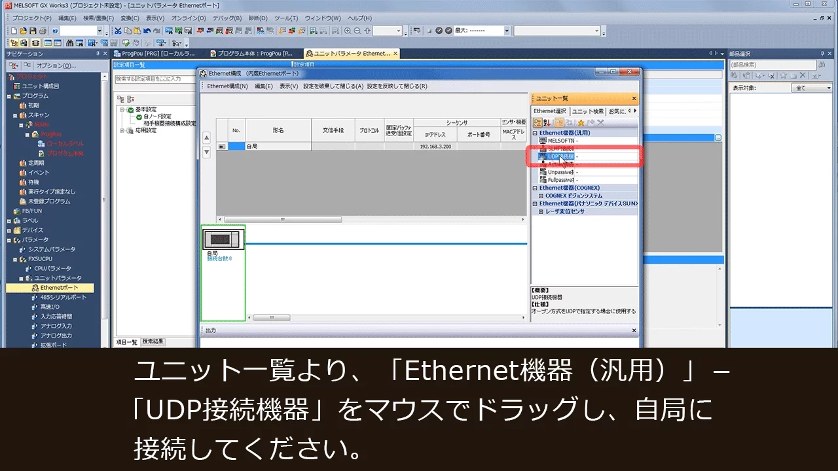Select 相手機器接続構成設定 in settings tree
The width and height of the screenshot is (838, 471).
170,123
